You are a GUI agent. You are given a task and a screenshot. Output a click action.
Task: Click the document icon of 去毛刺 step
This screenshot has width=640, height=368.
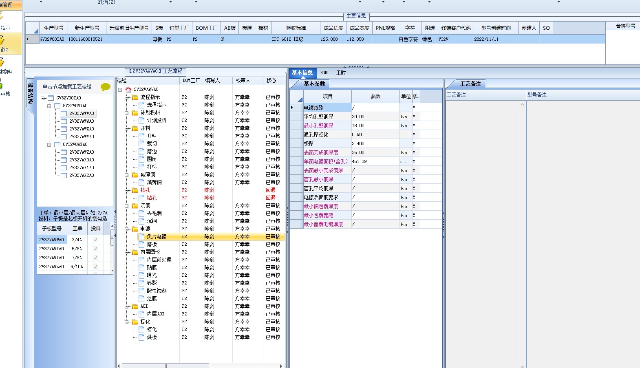(x=141, y=213)
